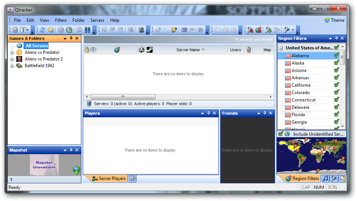Open the View menu
This screenshot has height=201, width=357.
click(x=44, y=20)
